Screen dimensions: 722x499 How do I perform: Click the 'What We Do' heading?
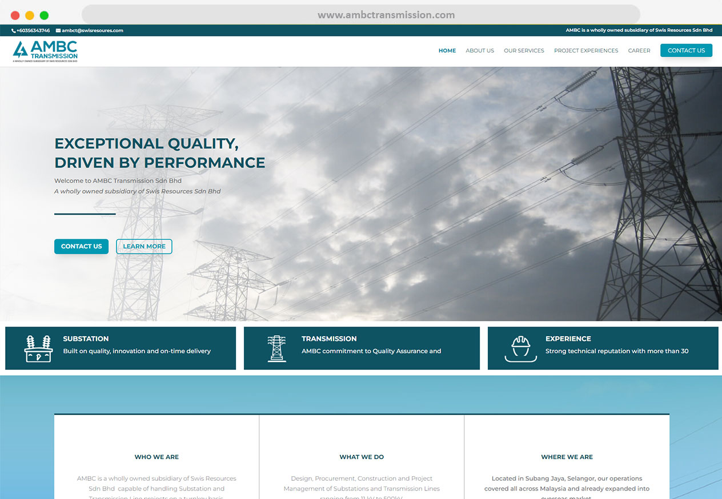[362, 457]
